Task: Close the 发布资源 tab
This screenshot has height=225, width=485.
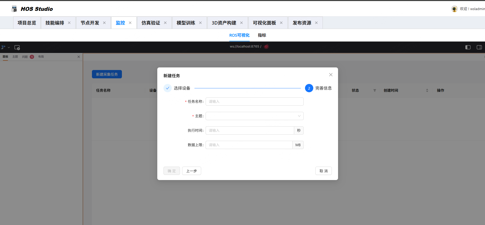Action: 316,23
